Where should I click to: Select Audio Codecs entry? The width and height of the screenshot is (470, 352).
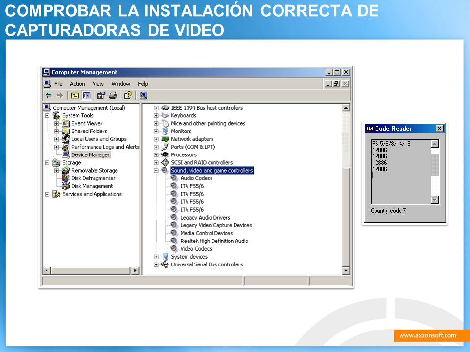click(x=196, y=178)
